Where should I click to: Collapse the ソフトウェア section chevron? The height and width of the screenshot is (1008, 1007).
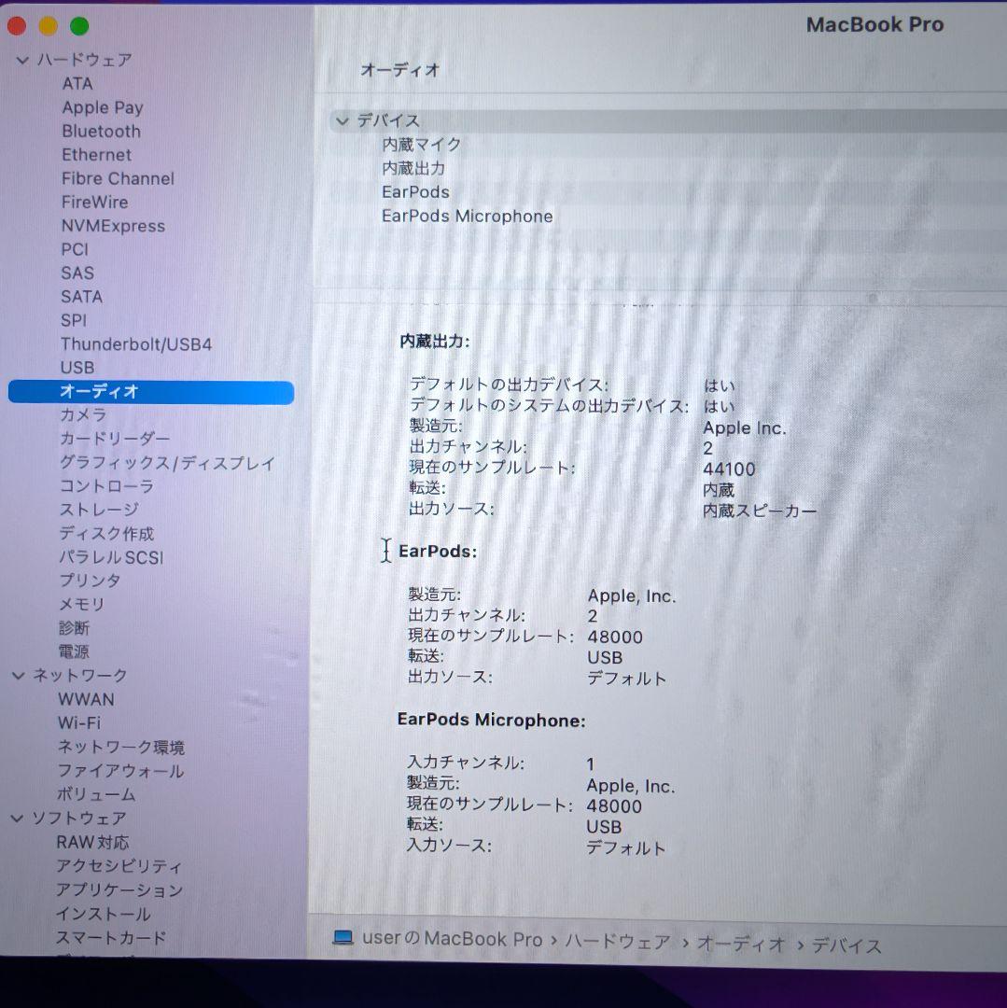pos(18,819)
